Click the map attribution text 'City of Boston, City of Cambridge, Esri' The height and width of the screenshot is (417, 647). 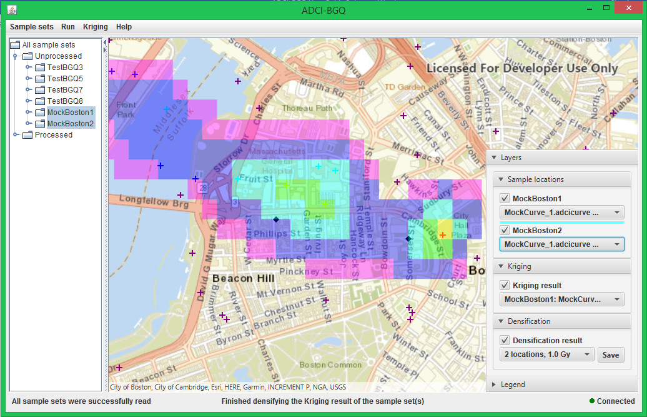228,387
